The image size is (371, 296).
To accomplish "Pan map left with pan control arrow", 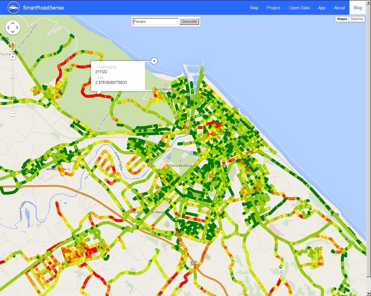I will 8,27.
